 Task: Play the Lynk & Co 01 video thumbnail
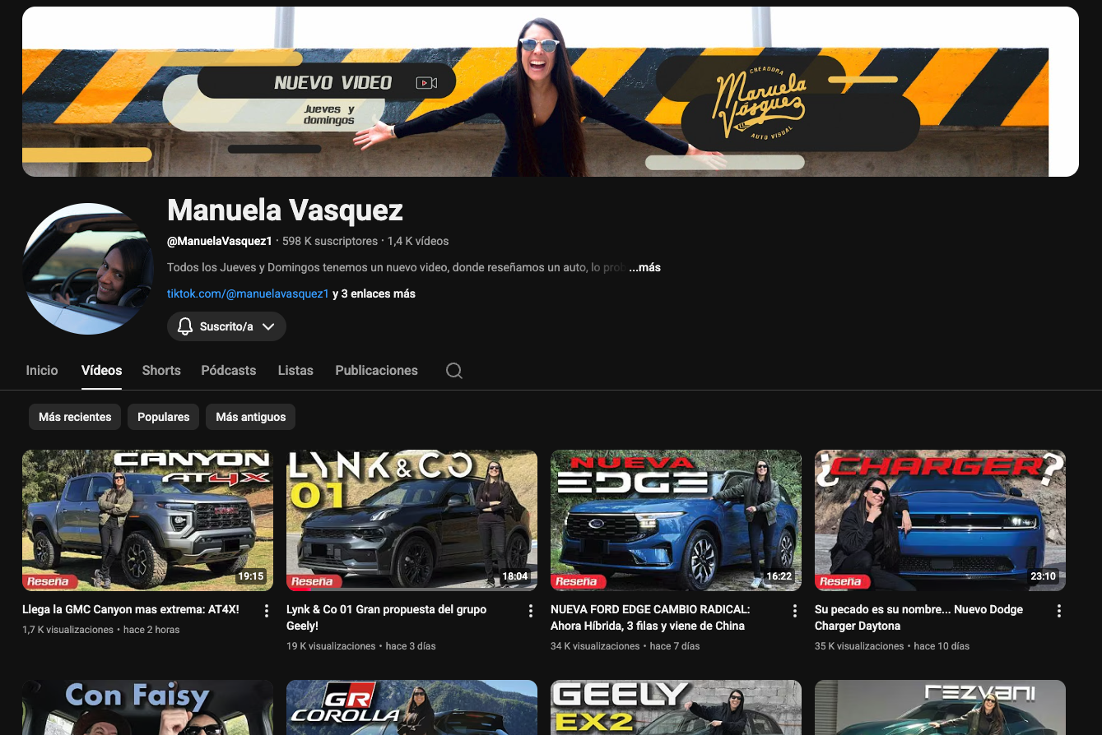(x=412, y=520)
